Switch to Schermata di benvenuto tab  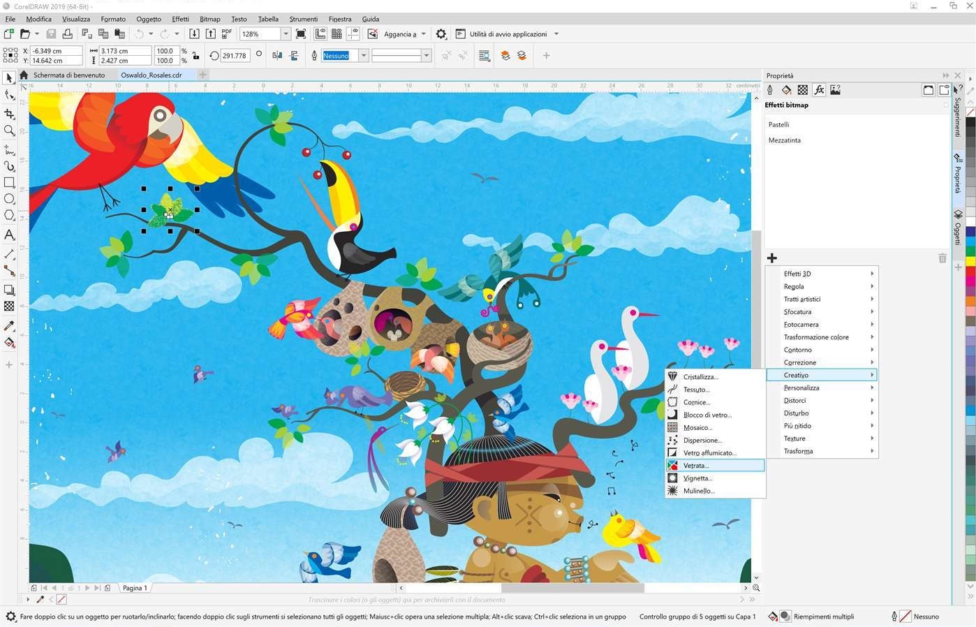point(68,75)
